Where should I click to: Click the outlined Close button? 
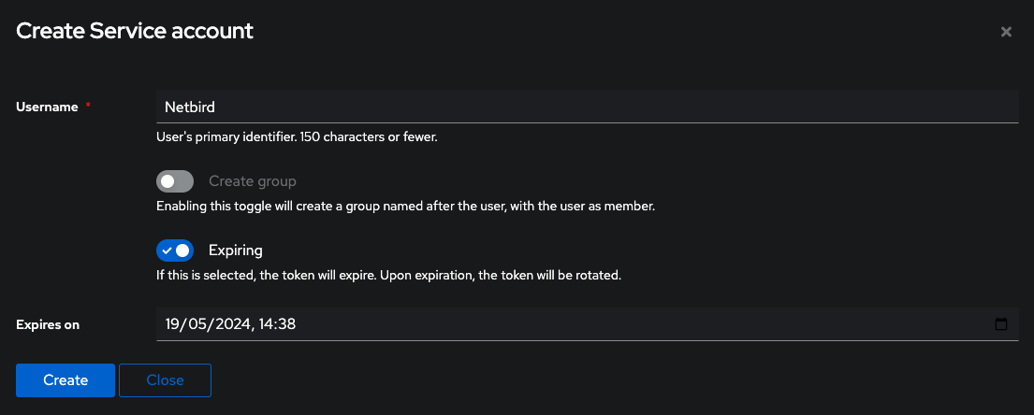[x=165, y=380]
